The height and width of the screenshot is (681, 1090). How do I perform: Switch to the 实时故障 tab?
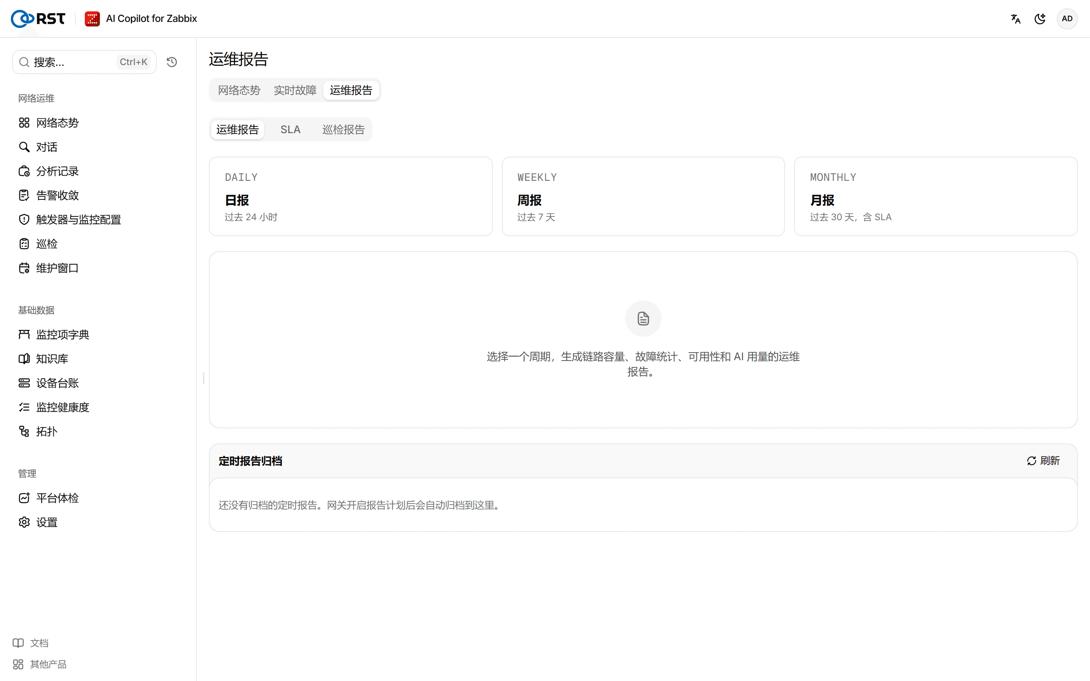tap(295, 90)
